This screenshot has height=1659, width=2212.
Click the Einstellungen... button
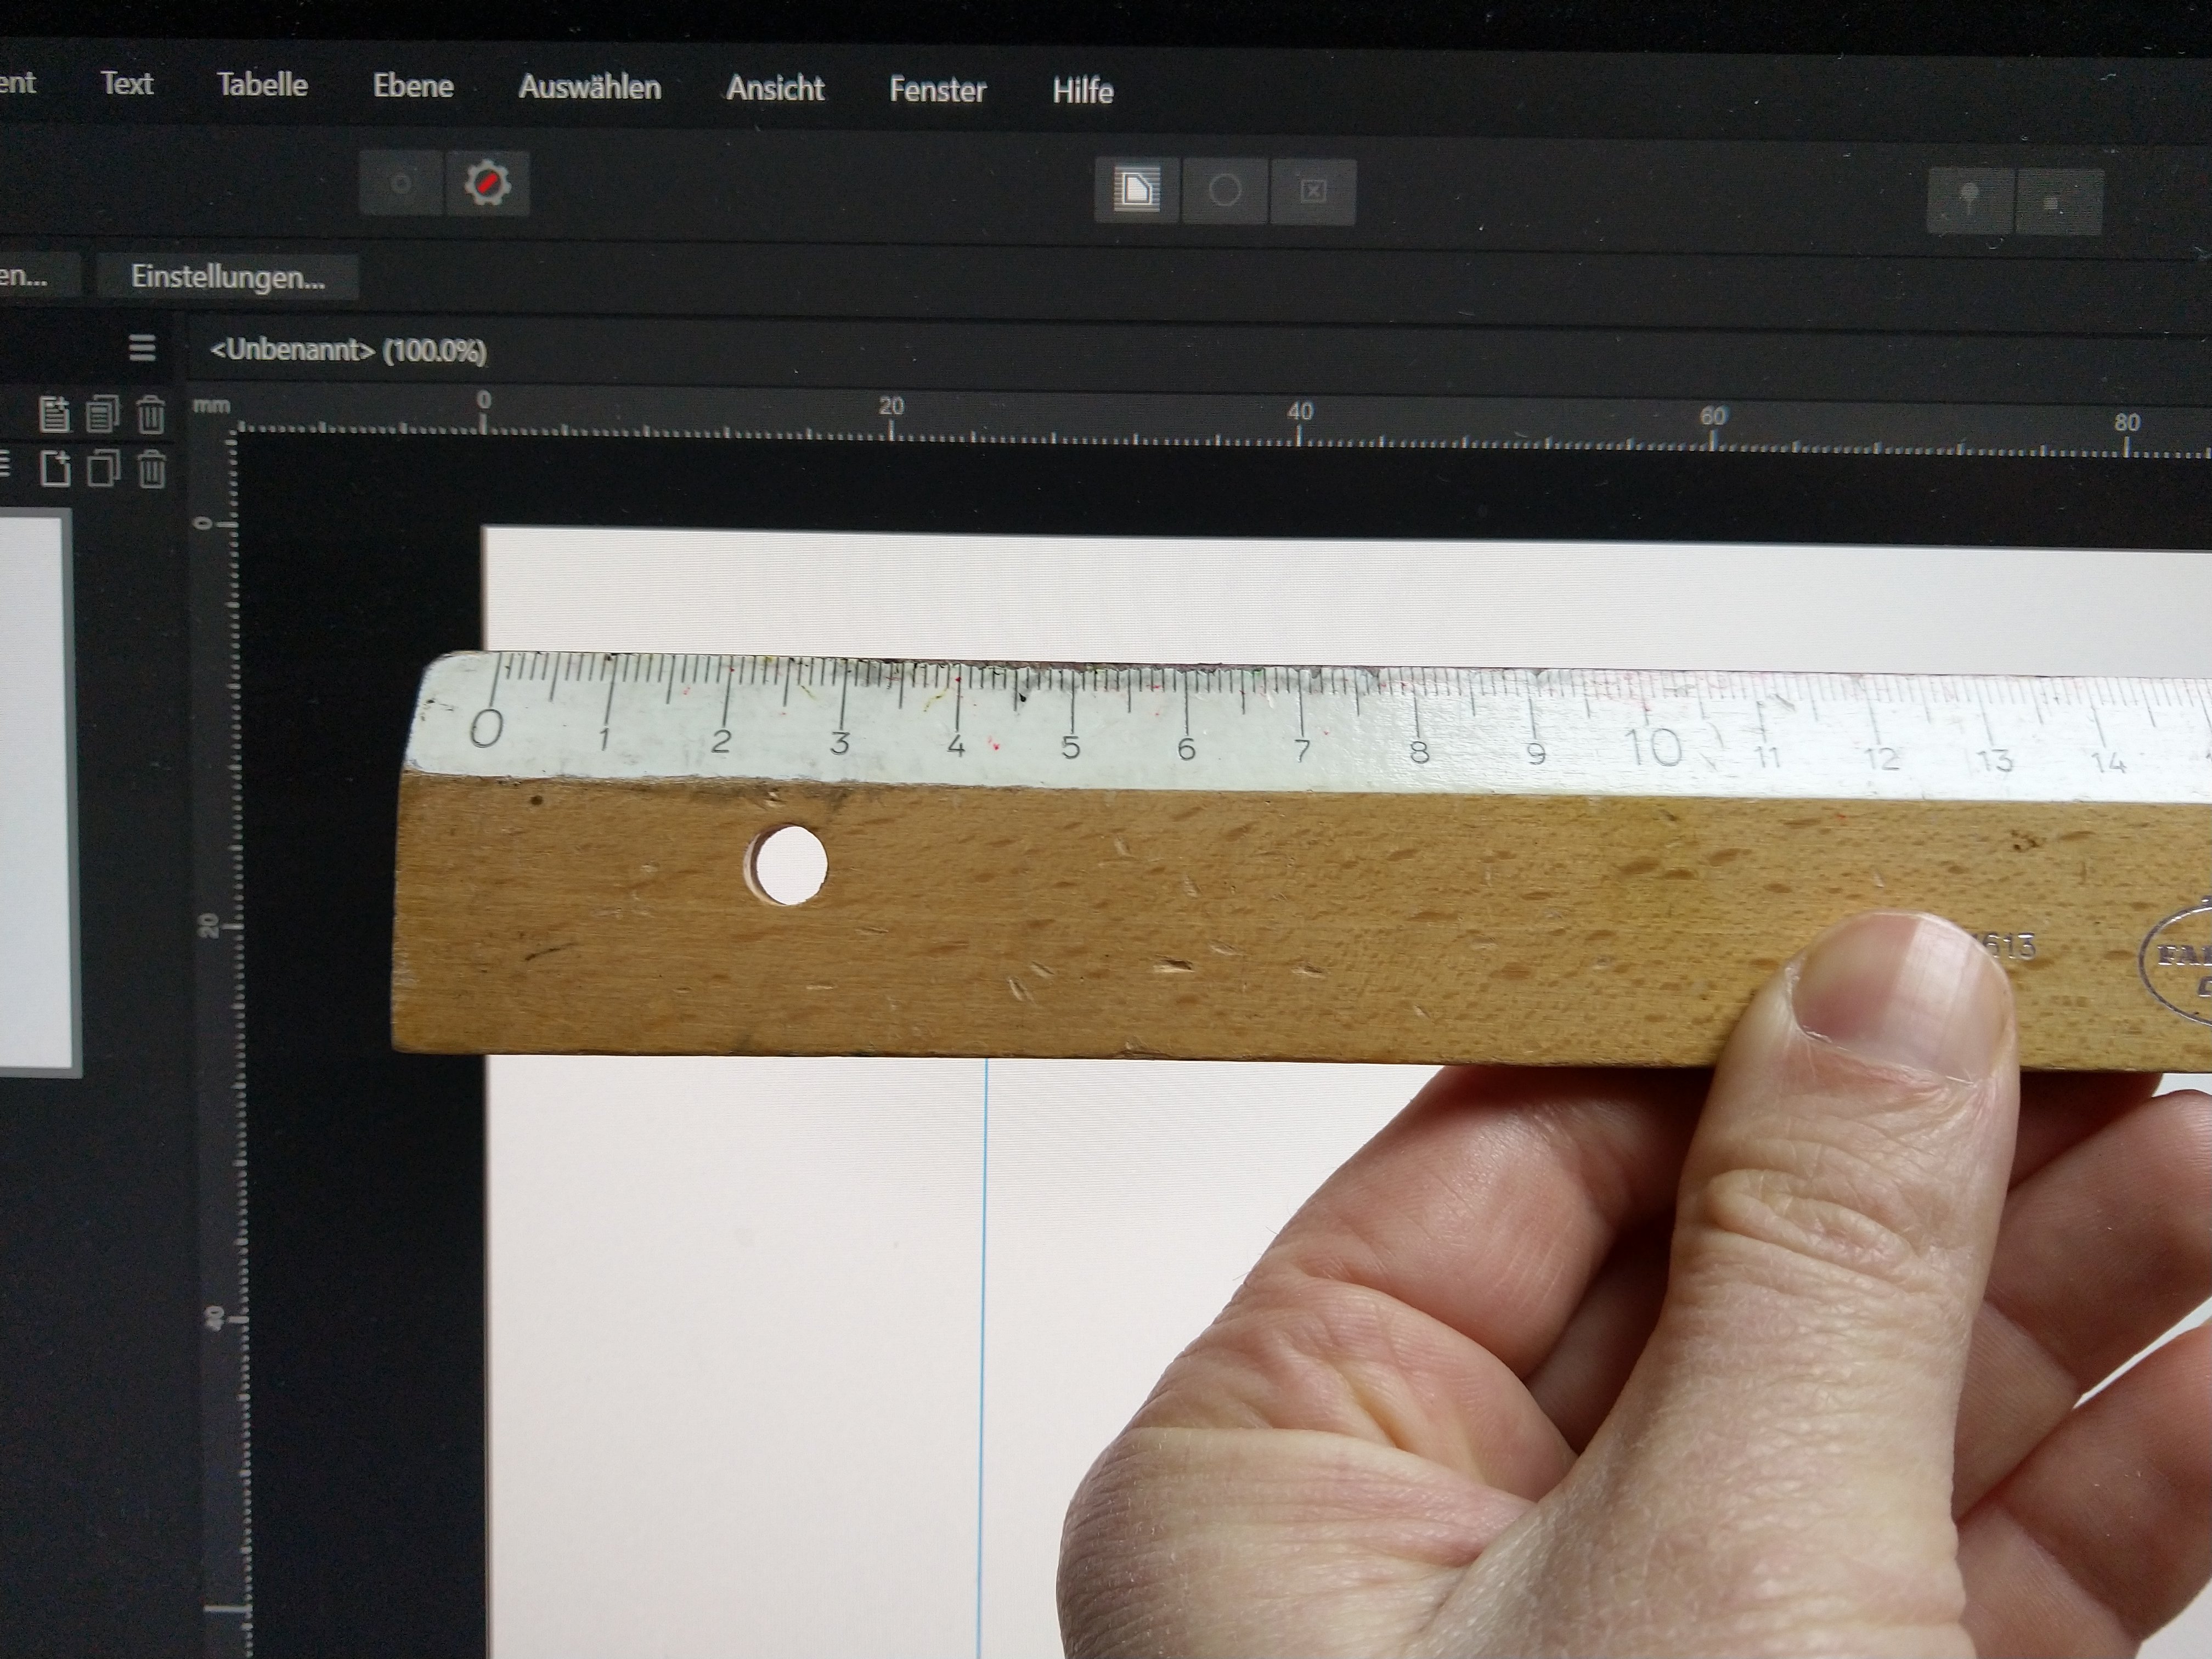coord(228,277)
